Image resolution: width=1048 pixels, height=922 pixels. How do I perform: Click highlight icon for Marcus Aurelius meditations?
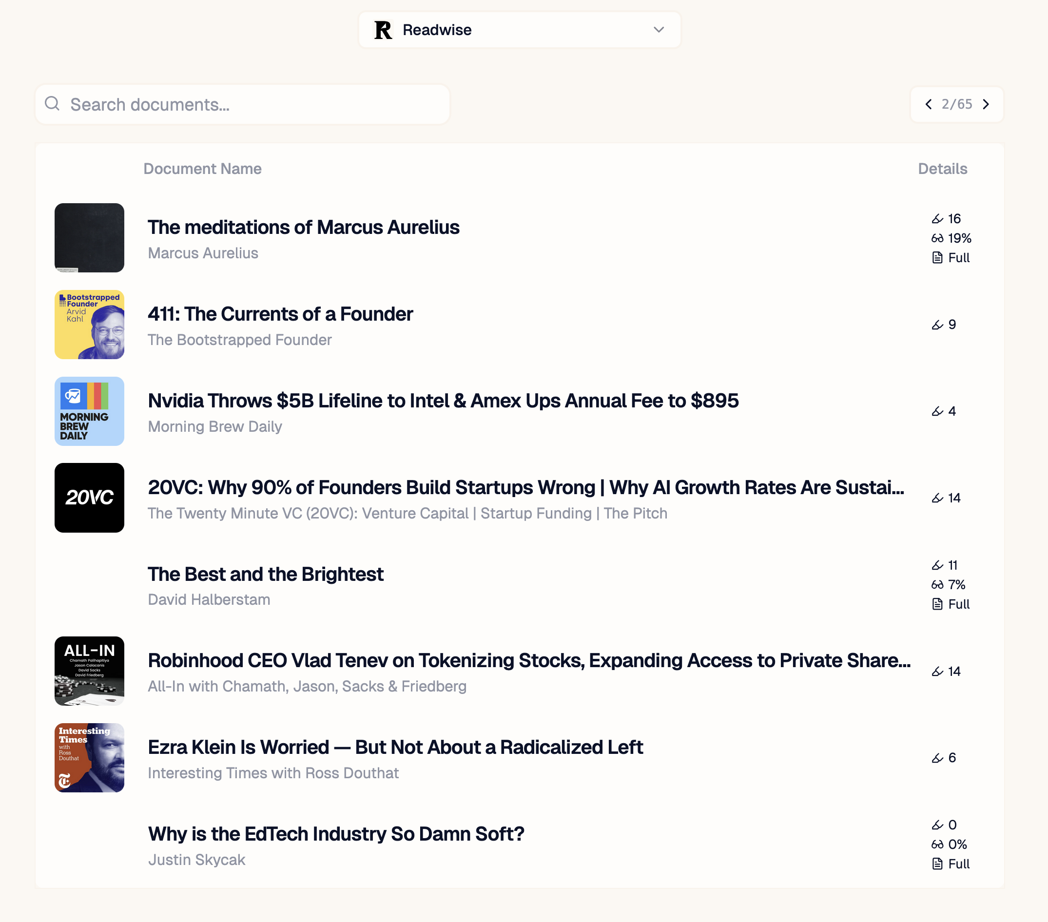pos(937,219)
